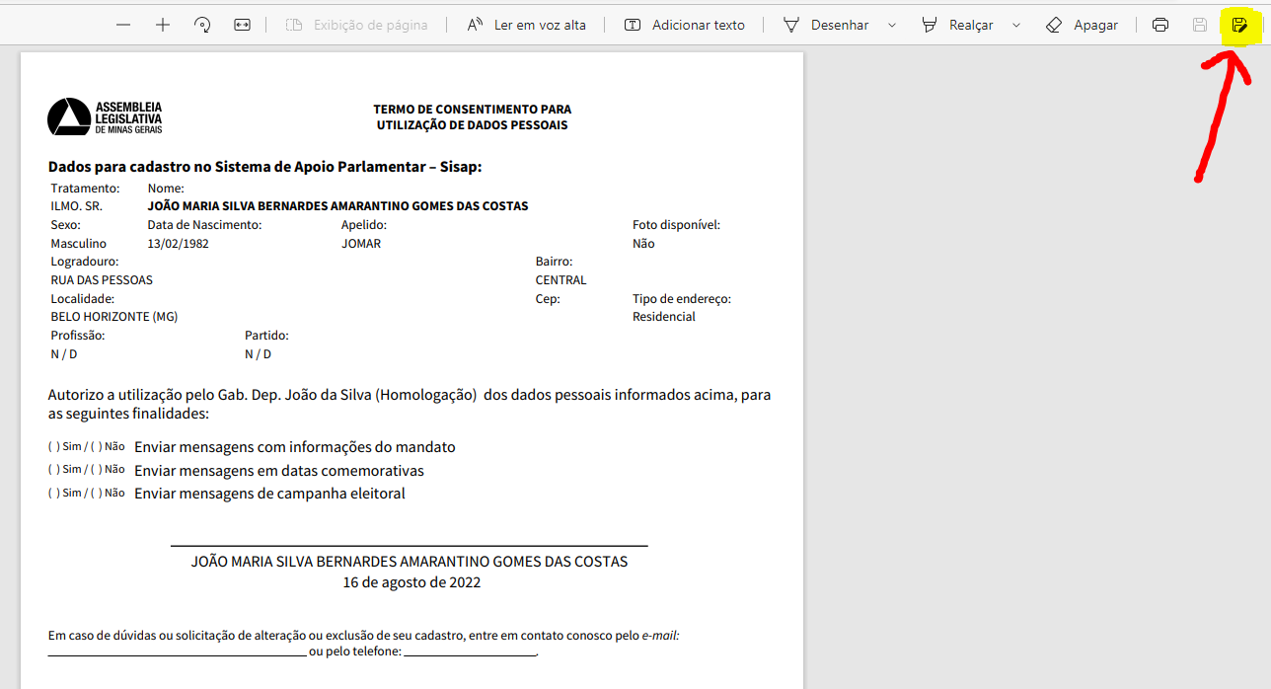
Task: Open the Realçar options dropdown arrow
Action: point(1016,25)
